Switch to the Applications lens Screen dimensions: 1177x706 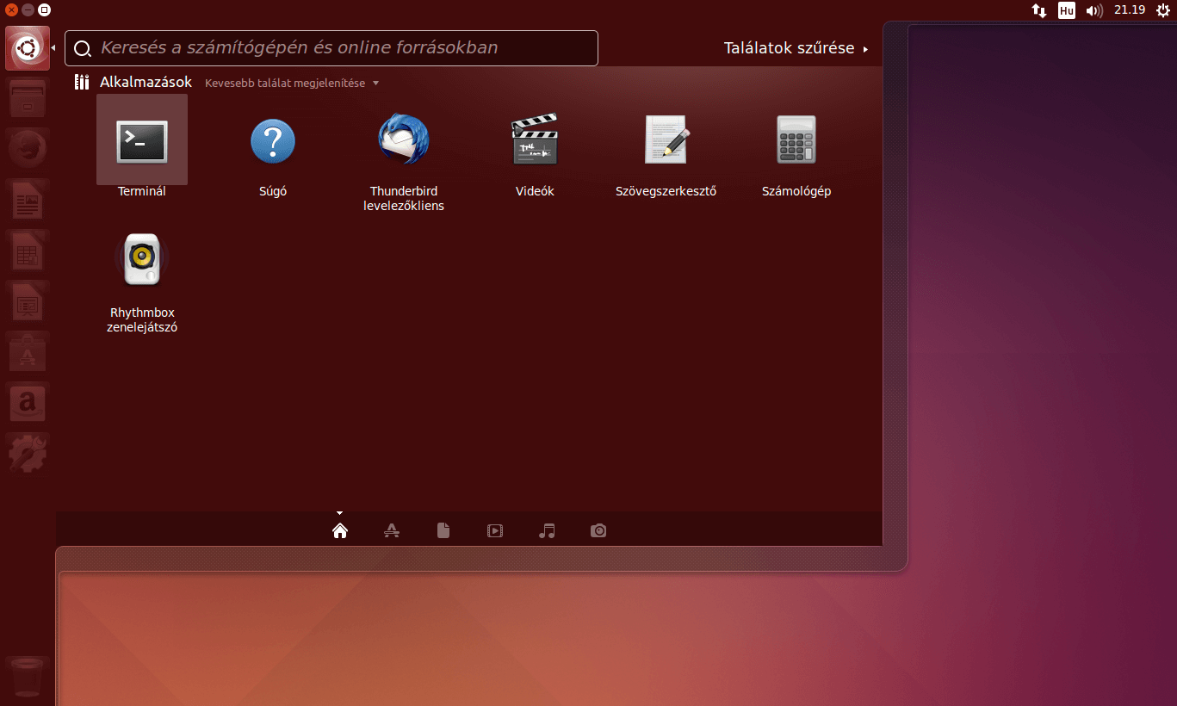click(392, 530)
